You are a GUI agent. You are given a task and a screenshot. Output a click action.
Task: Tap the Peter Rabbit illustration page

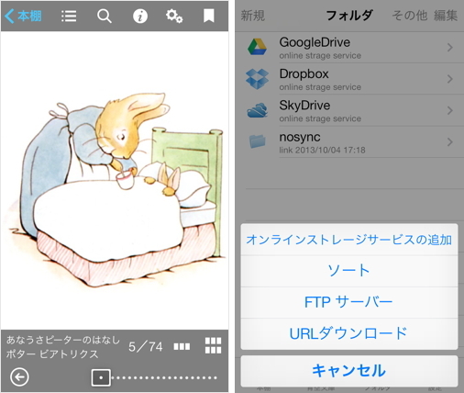(115, 181)
